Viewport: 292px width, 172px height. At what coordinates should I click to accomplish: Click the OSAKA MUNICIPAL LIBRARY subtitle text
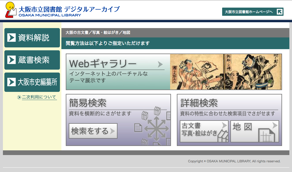tap(50, 15)
